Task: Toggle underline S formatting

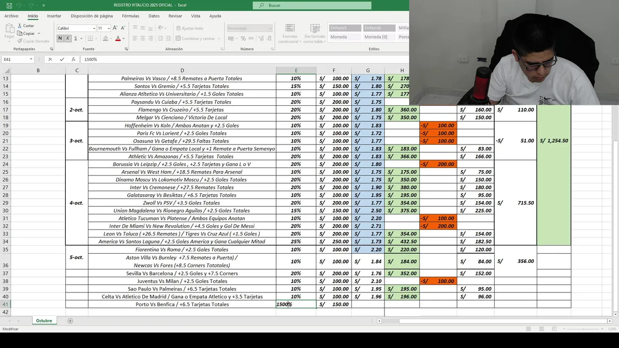Action: [75, 38]
